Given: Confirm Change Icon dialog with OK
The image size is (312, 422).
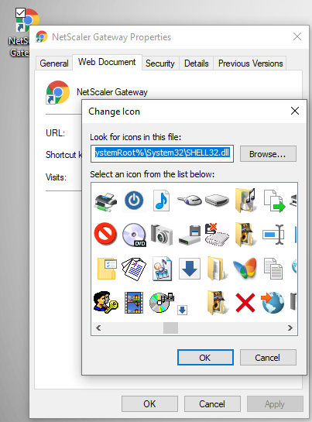Looking at the screenshot, I should (x=205, y=358).
